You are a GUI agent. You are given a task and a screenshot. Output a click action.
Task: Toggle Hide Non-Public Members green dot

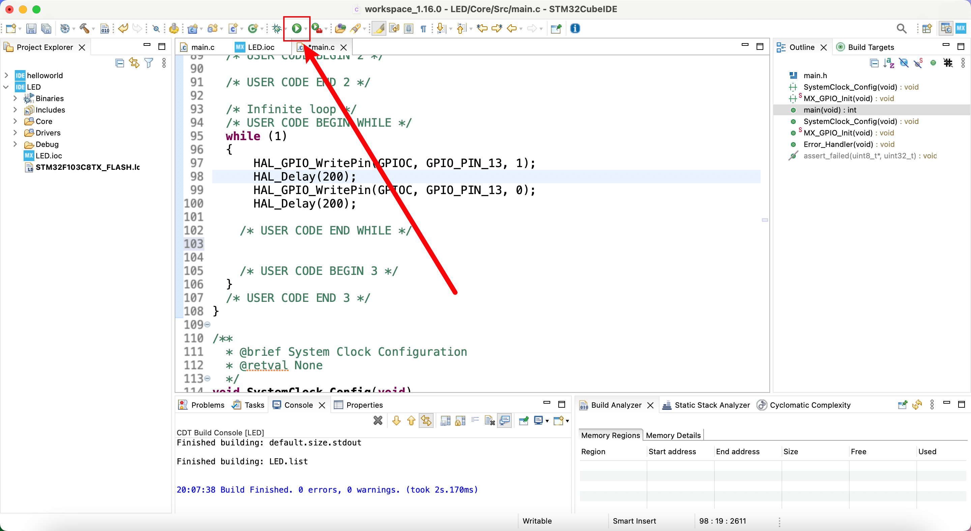(x=933, y=63)
